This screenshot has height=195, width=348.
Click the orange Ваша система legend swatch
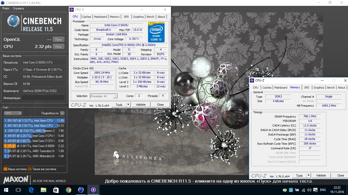click(x=5, y=169)
